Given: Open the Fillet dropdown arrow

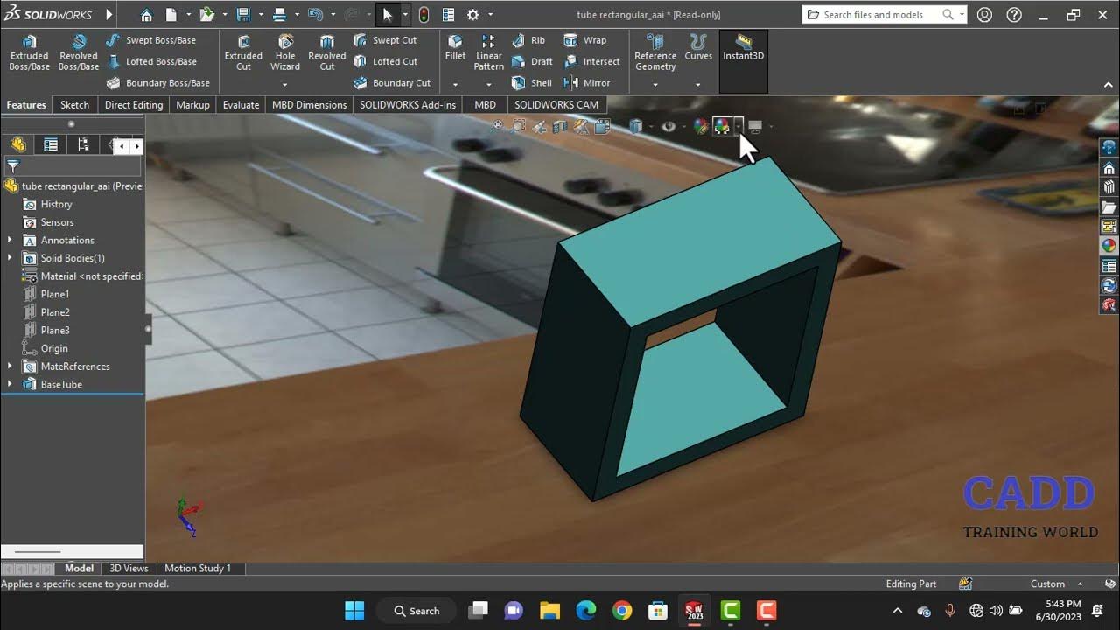Looking at the screenshot, I should point(455,84).
